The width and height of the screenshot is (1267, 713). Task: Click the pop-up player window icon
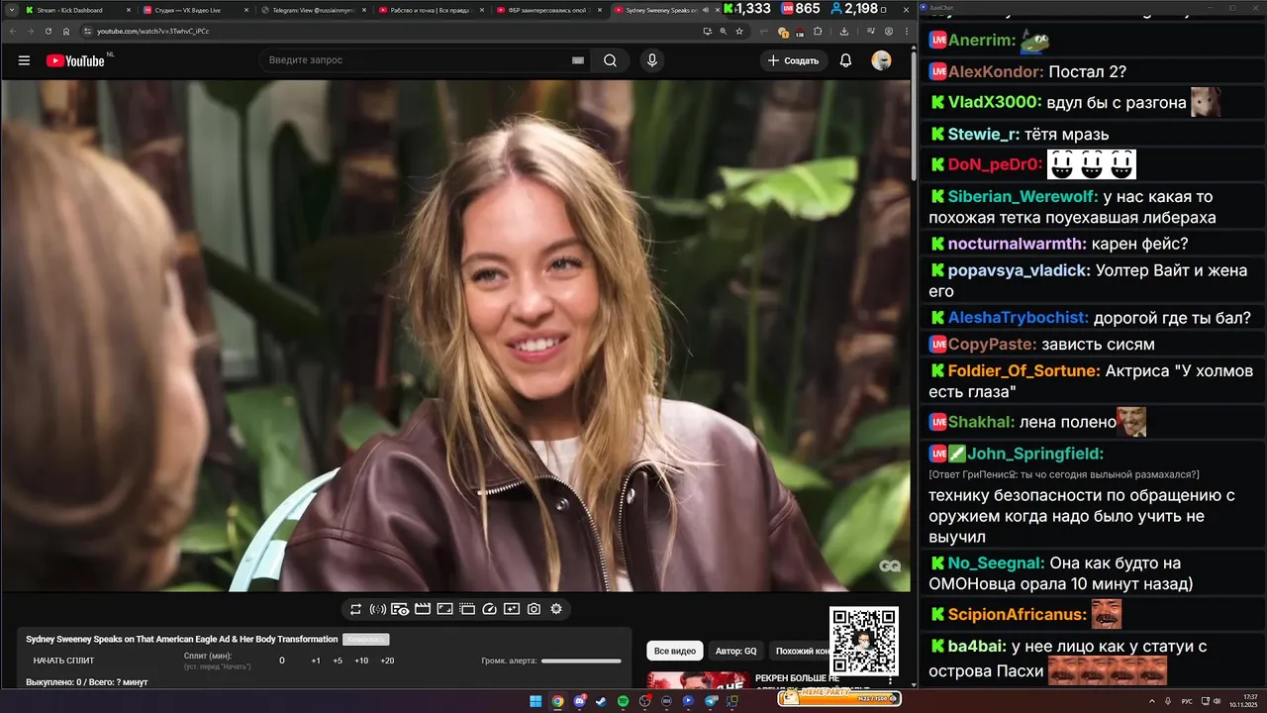(x=467, y=609)
